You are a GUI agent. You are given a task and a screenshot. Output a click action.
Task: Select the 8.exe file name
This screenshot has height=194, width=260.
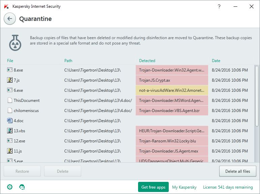(19, 70)
